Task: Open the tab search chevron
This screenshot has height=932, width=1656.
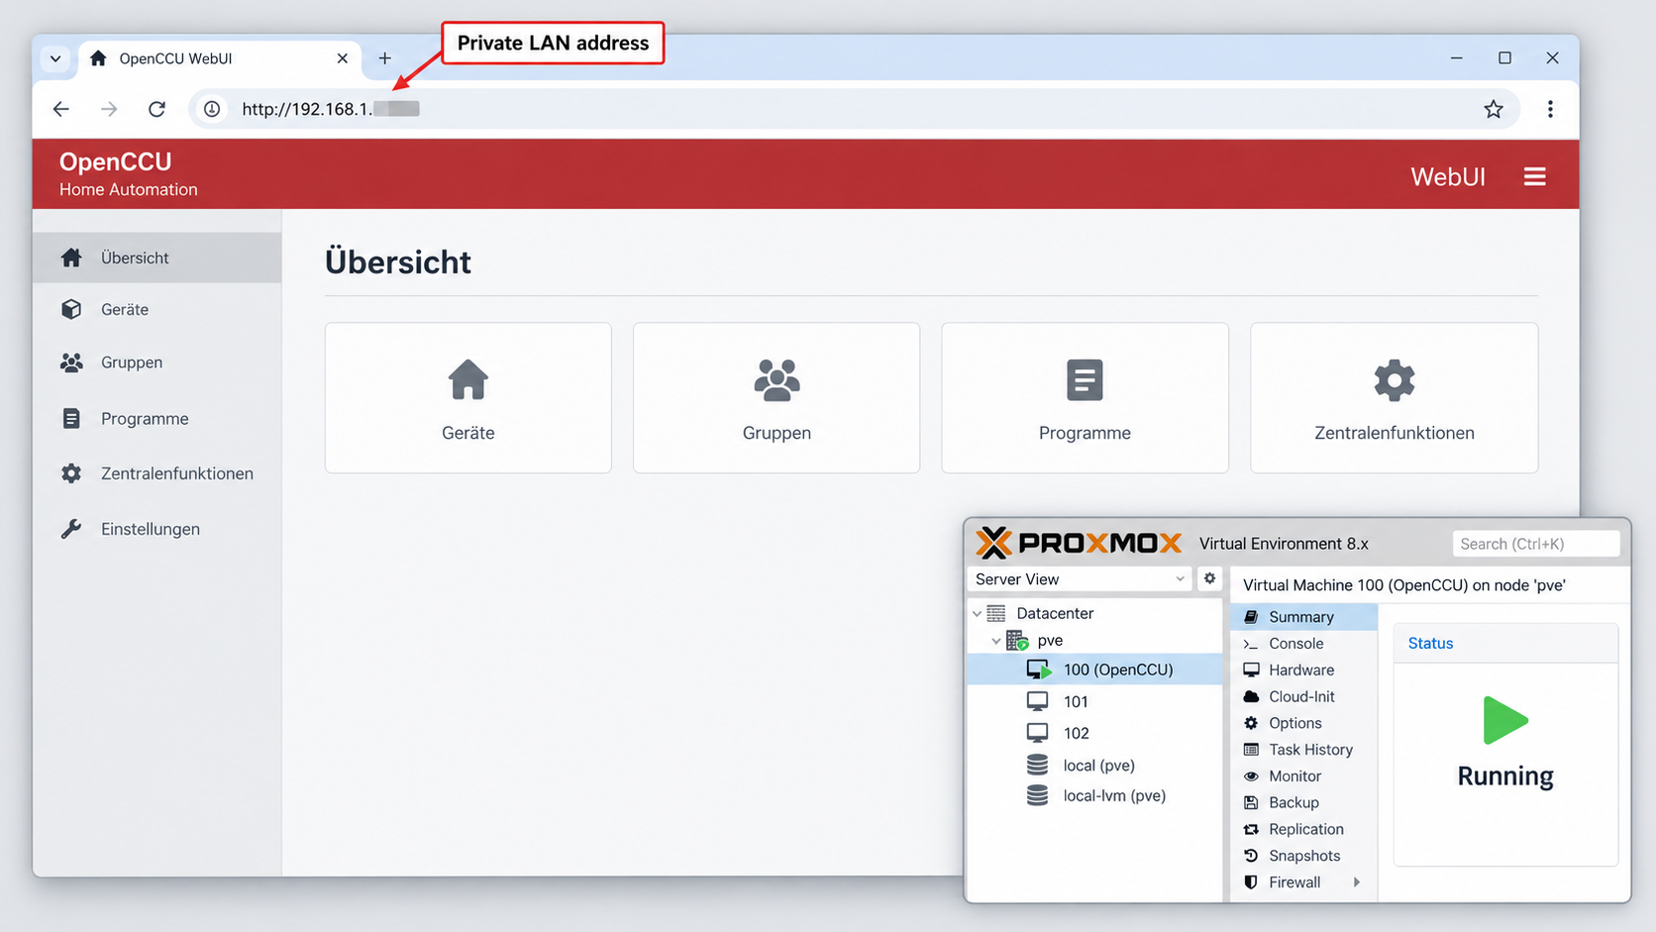Action: (x=55, y=58)
